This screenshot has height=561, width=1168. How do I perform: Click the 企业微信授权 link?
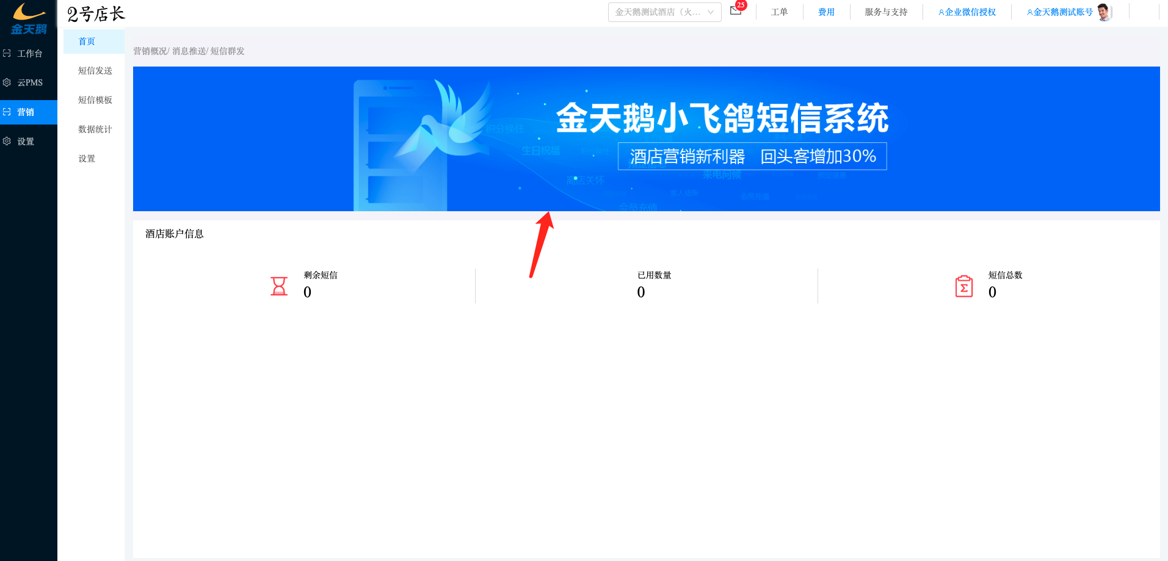tap(967, 12)
